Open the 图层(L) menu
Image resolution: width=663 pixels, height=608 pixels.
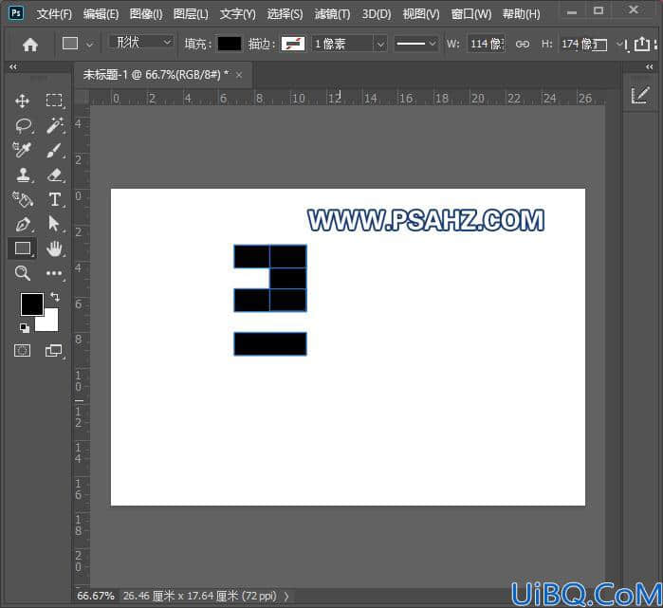click(x=191, y=14)
